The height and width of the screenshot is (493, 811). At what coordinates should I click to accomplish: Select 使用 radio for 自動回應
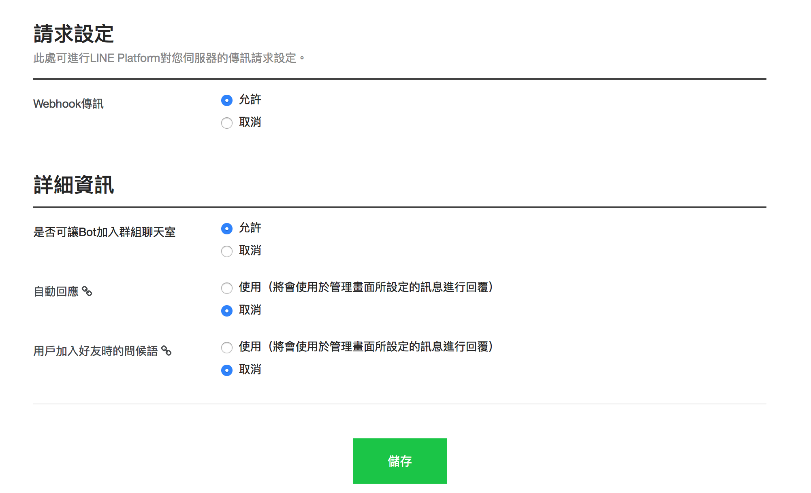[227, 288]
